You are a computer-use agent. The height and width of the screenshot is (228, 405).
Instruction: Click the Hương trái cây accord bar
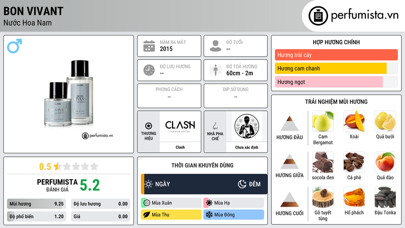[x=336, y=55]
